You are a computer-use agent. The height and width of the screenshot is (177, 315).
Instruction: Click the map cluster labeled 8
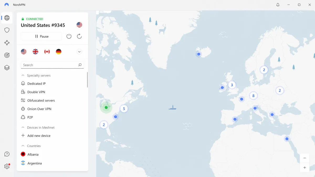click(253, 96)
